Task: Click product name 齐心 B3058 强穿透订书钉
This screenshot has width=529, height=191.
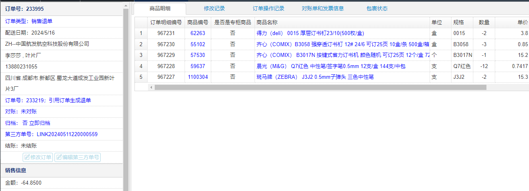Action: [x=343, y=44]
